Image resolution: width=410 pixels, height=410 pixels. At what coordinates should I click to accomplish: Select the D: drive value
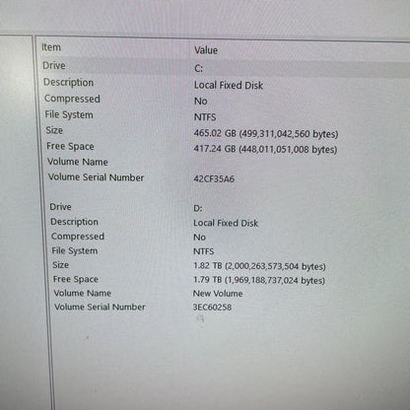coord(198,208)
